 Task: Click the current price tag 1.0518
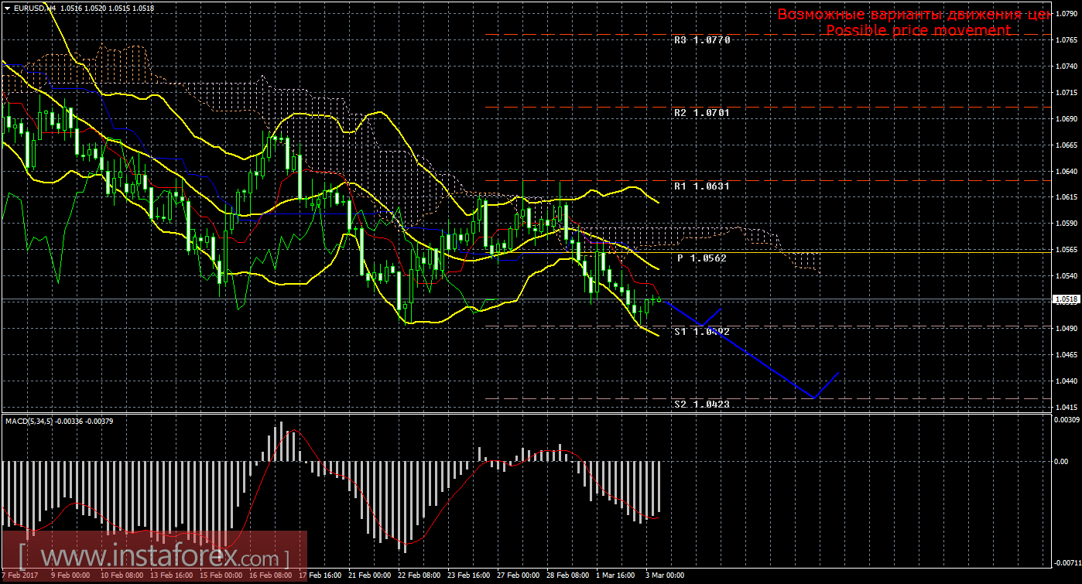[x=1066, y=299]
